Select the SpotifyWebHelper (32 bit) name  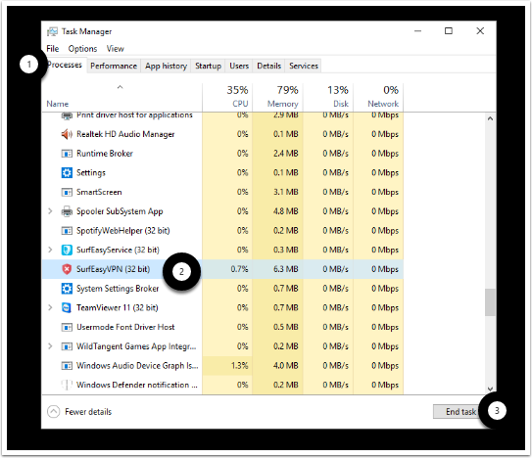(123, 231)
